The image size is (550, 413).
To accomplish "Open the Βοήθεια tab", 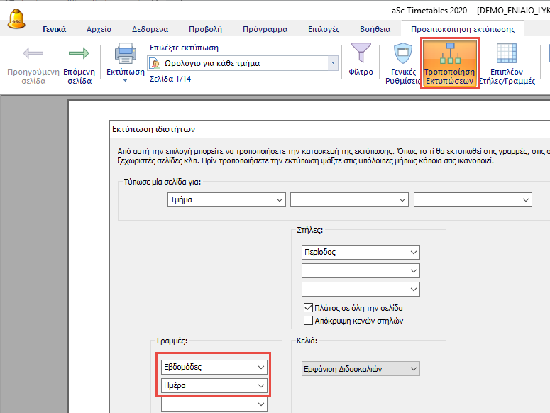I will tap(374, 29).
